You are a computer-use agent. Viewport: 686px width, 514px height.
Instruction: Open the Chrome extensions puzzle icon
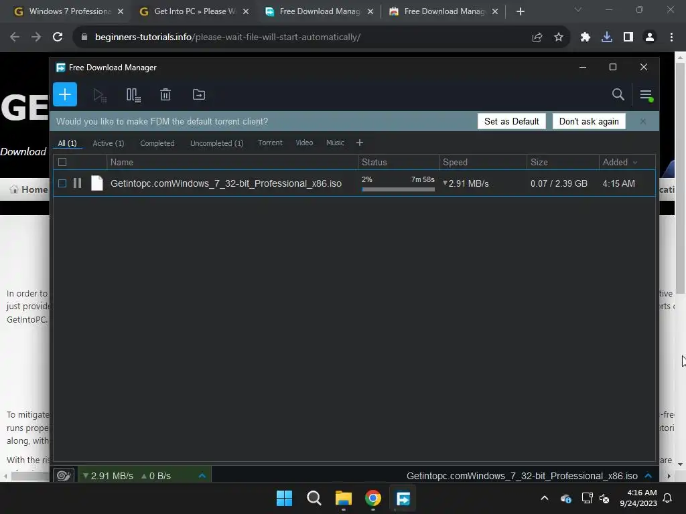click(586, 37)
